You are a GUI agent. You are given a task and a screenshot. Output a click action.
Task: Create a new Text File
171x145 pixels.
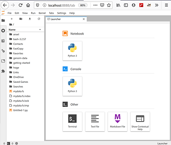95,122
